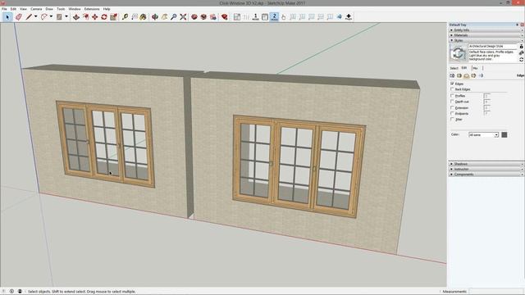
Task: Click the current style thumbnail preview
Action: tap(458, 53)
